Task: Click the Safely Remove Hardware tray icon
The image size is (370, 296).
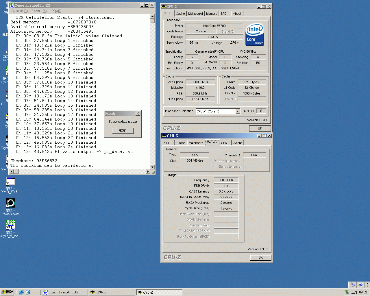Action: (x=347, y=292)
